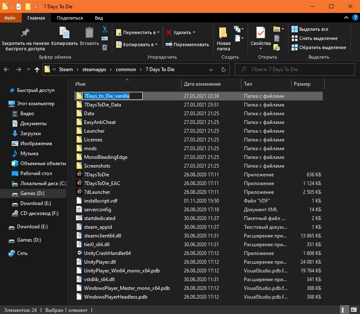This screenshot has height=314, width=360.
Task: Open recent locations dropdown arrow
Action: coord(28,69)
